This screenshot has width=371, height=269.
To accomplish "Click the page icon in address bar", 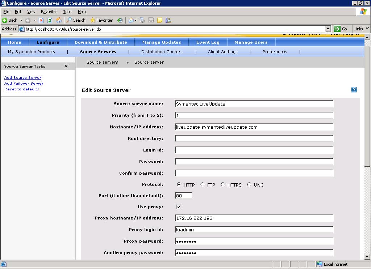I will (21, 29).
